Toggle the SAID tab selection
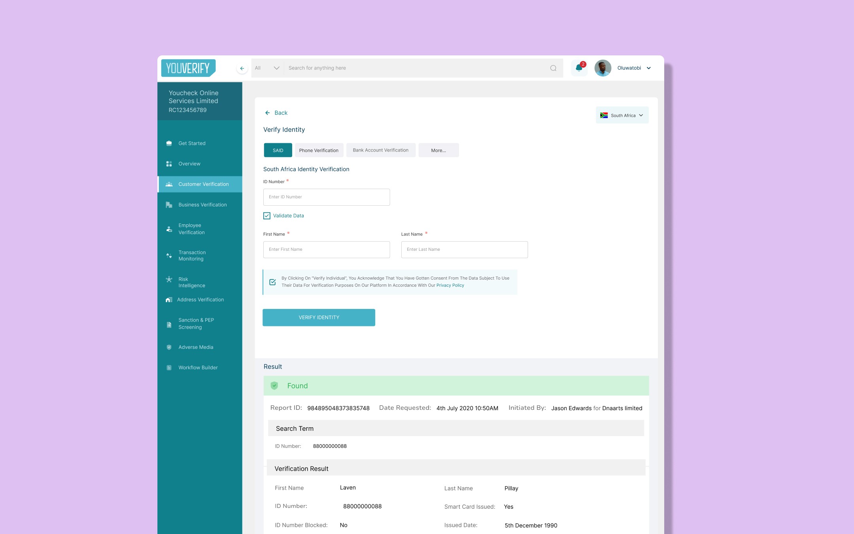This screenshot has width=854, height=534. 277,150
